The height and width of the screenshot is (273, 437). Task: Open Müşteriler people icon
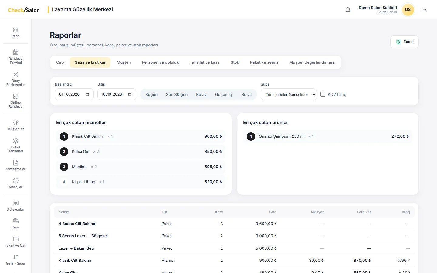click(15, 123)
